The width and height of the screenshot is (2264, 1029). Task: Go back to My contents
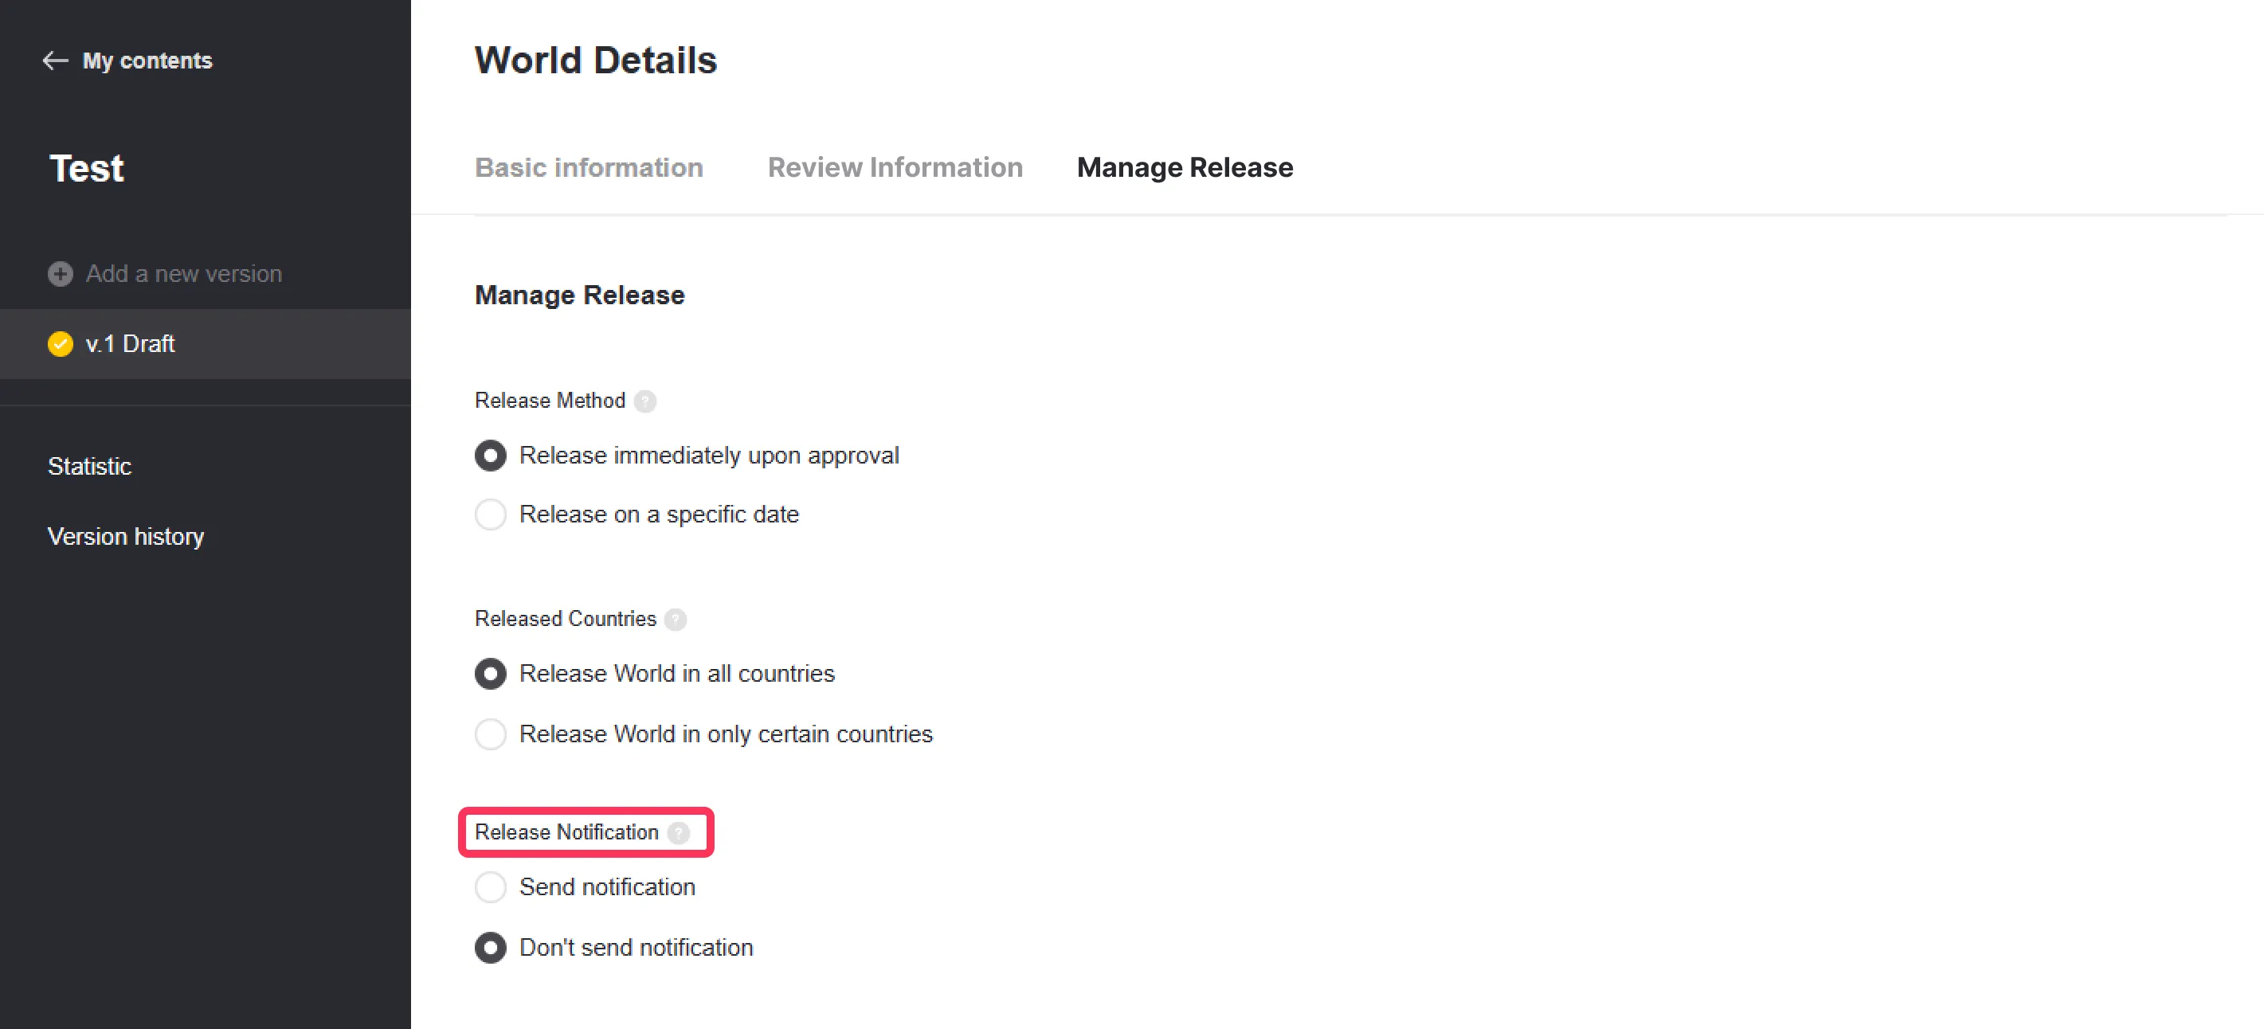pyautogui.click(x=147, y=61)
